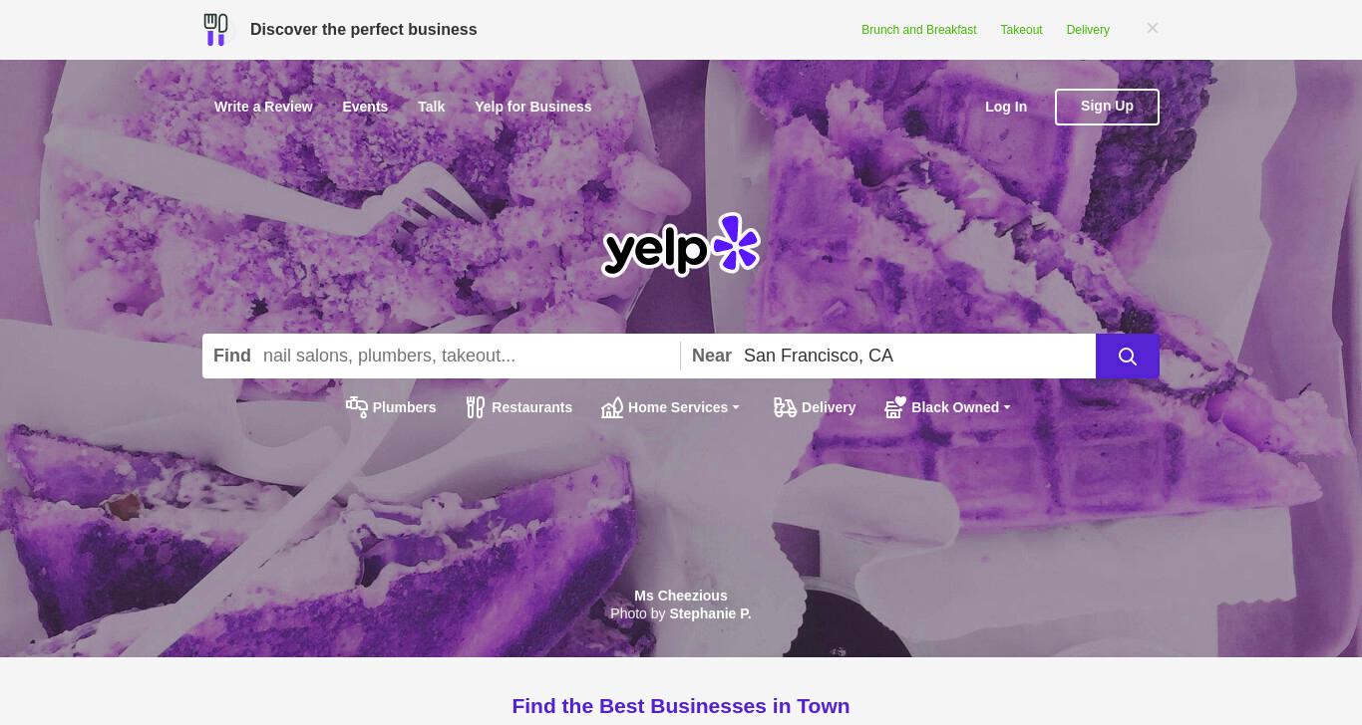Dismiss the Discover the perfect business banner
Viewport: 1362px width, 725px height.
1153,28
